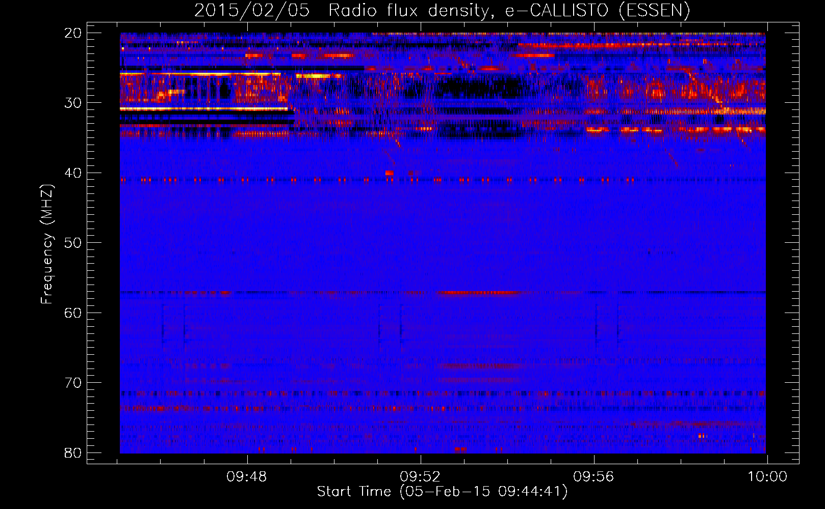The width and height of the screenshot is (825, 509).
Task: Click the '09:56' time tick label
Action: 594,477
